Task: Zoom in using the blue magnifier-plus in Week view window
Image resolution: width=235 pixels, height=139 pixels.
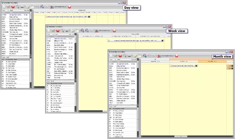Action: click(x=82, y=31)
